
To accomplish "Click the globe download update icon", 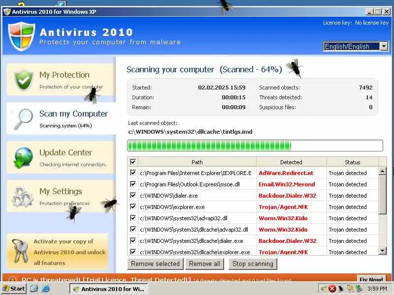I will point(23,157).
